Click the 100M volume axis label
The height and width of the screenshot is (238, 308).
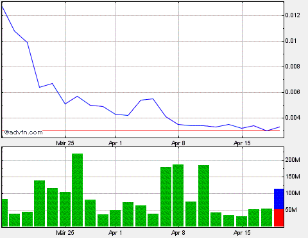click(293, 193)
